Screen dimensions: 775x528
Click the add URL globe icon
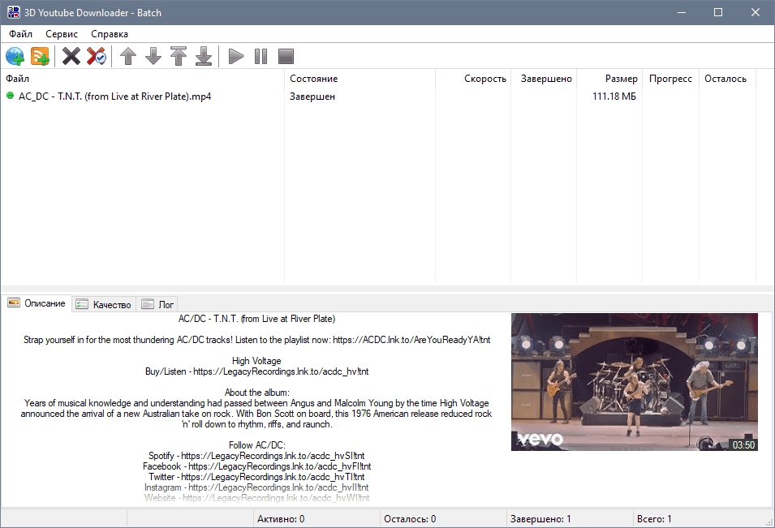click(15, 56)
